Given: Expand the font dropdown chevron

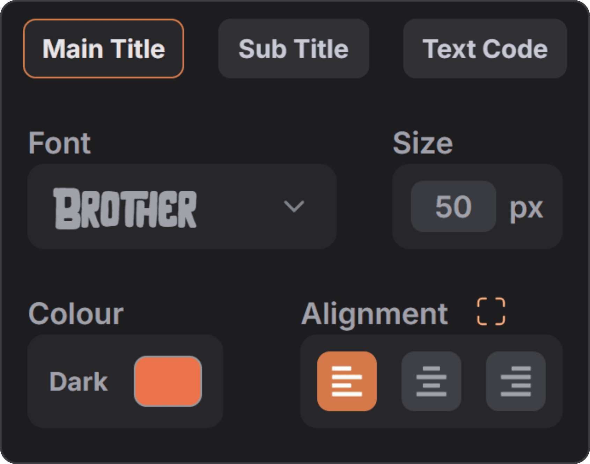Looking at the screenshot, I should [x=295, y=207].
